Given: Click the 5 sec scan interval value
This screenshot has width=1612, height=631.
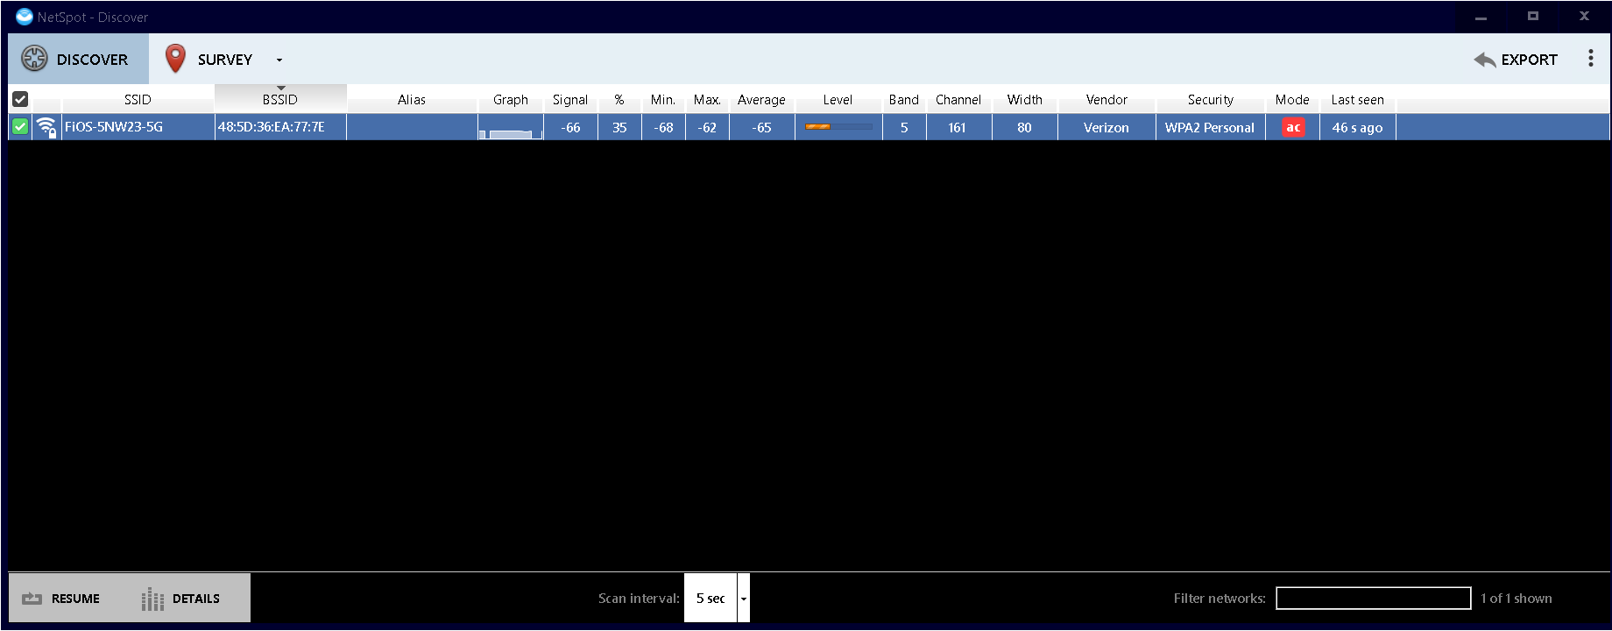Looking at the screenshot, I should point(711,599).
